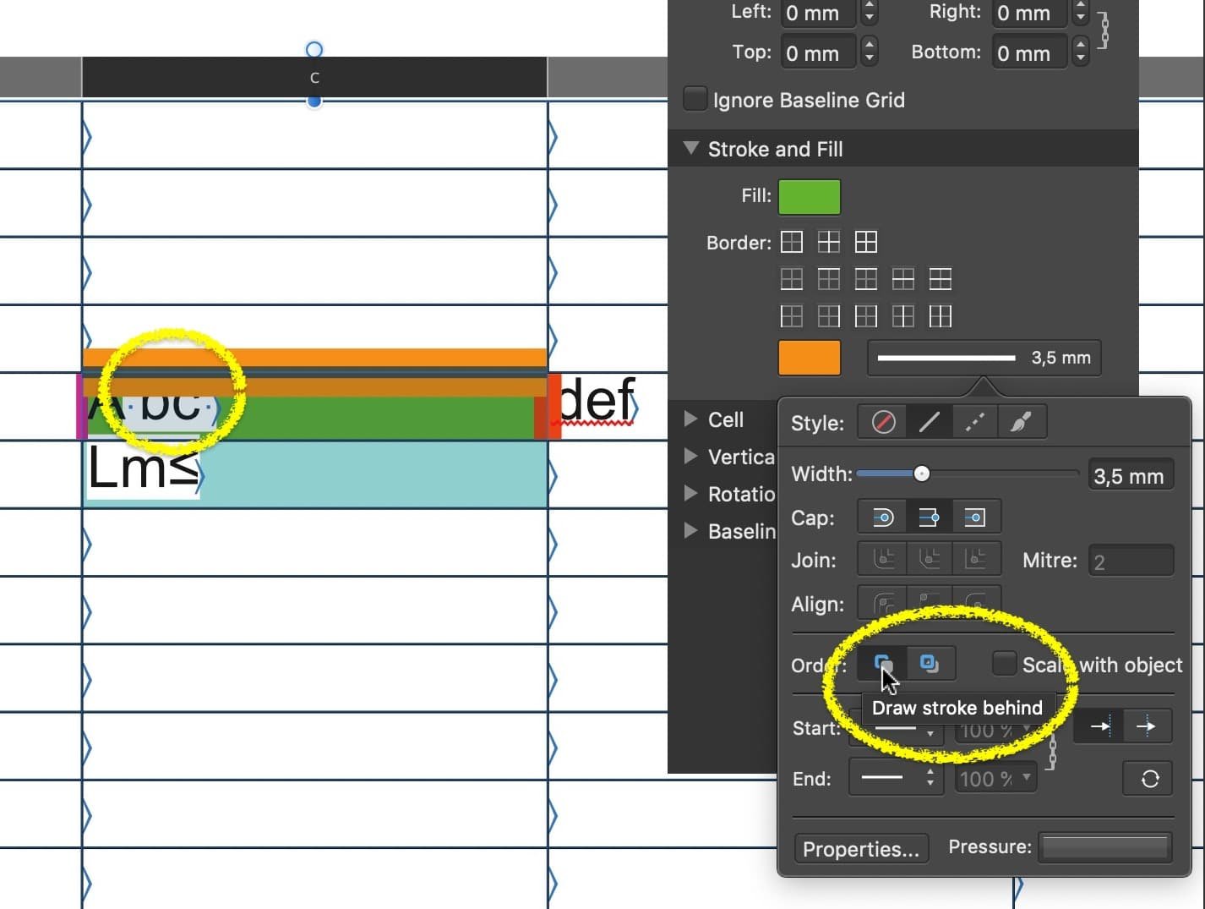
Task: Select the inner-borders-only Border icon
Action: click(x=829, y=242)
